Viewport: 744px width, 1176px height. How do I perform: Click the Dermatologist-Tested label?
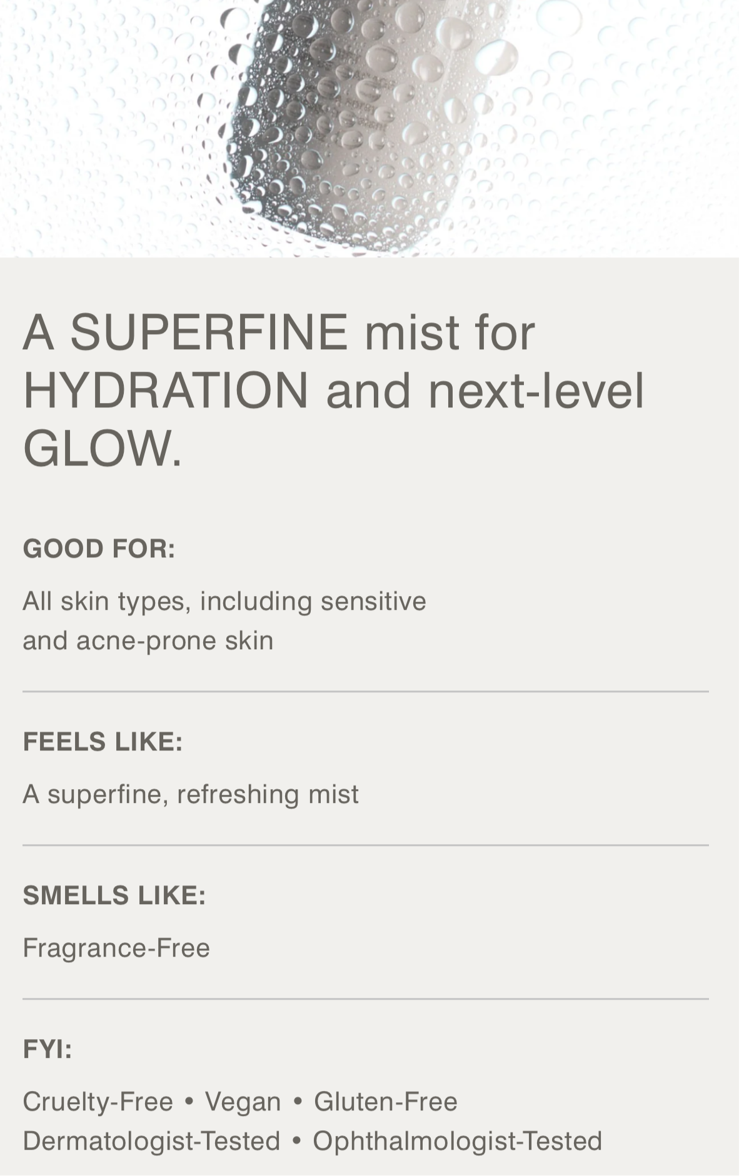(x=151, y=1141)
